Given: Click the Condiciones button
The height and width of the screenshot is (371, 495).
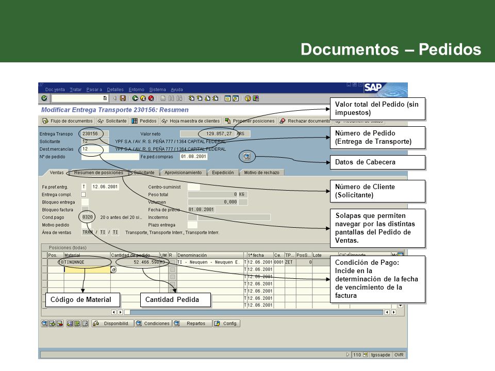Looking at the screenshot, I should 153,324.
